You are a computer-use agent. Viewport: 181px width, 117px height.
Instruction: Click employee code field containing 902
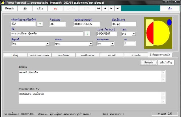(x=23, y=24)
